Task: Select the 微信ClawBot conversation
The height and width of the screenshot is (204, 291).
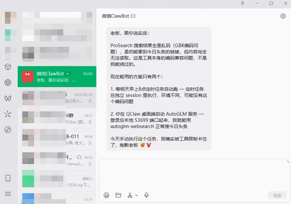Action: [x=57, y=77]
